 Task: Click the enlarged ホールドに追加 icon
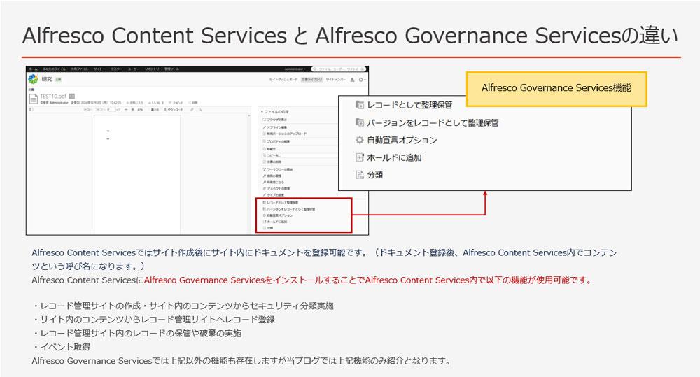click(x=360, y=157)
